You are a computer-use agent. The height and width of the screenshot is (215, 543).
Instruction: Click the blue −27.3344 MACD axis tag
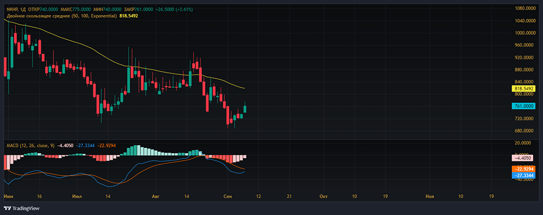coord(523,175)
